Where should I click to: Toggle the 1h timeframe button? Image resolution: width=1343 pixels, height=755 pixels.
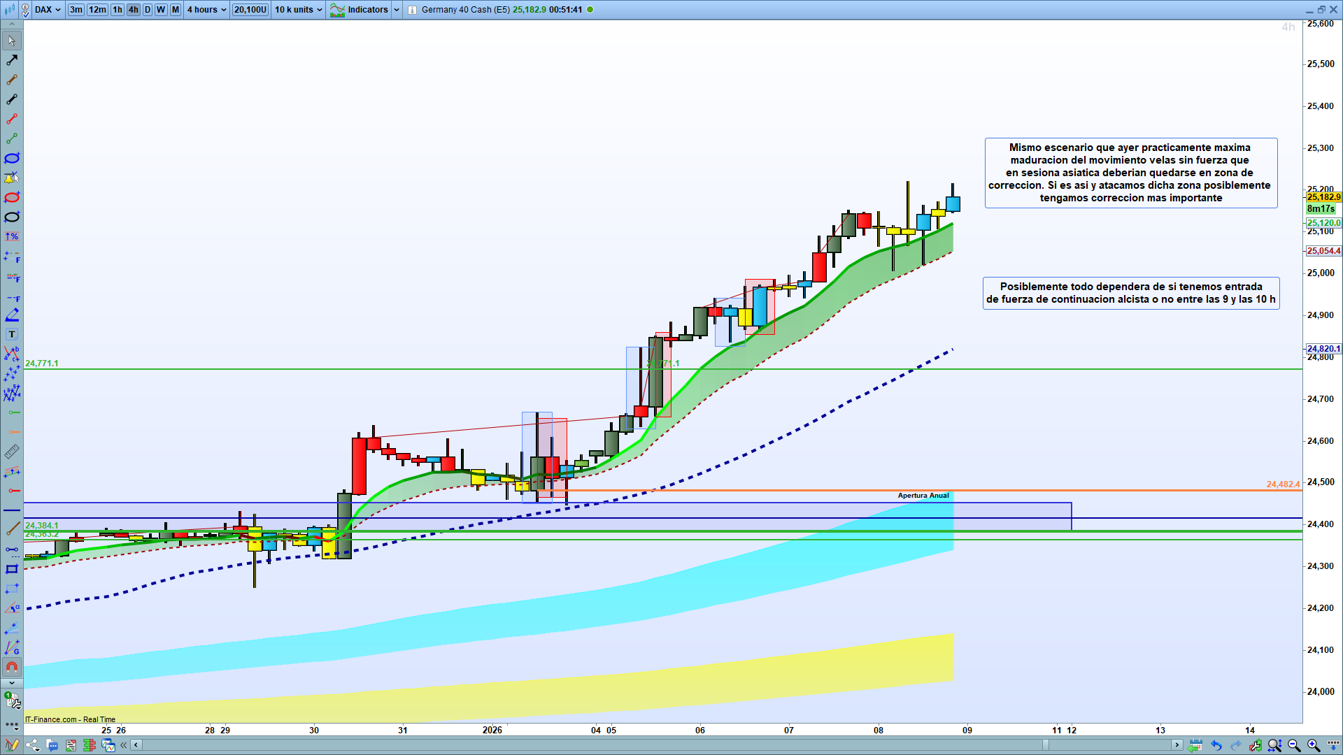pyautogui.click(x=118, y=10)
